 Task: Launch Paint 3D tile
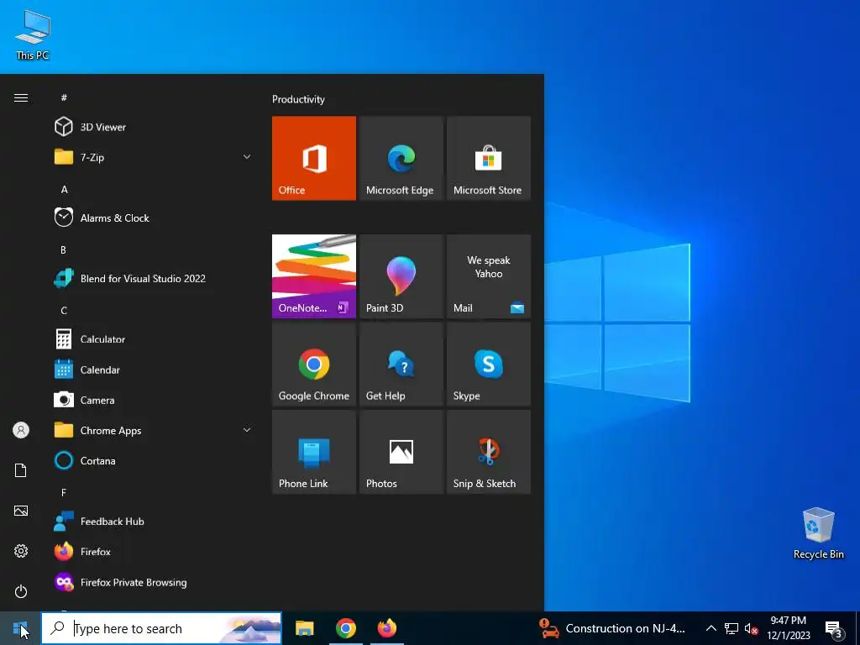coord(401,276)
